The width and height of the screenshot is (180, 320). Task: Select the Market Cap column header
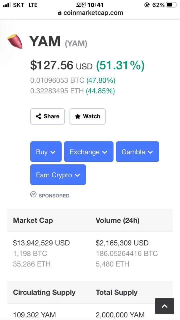pos(33,220)
